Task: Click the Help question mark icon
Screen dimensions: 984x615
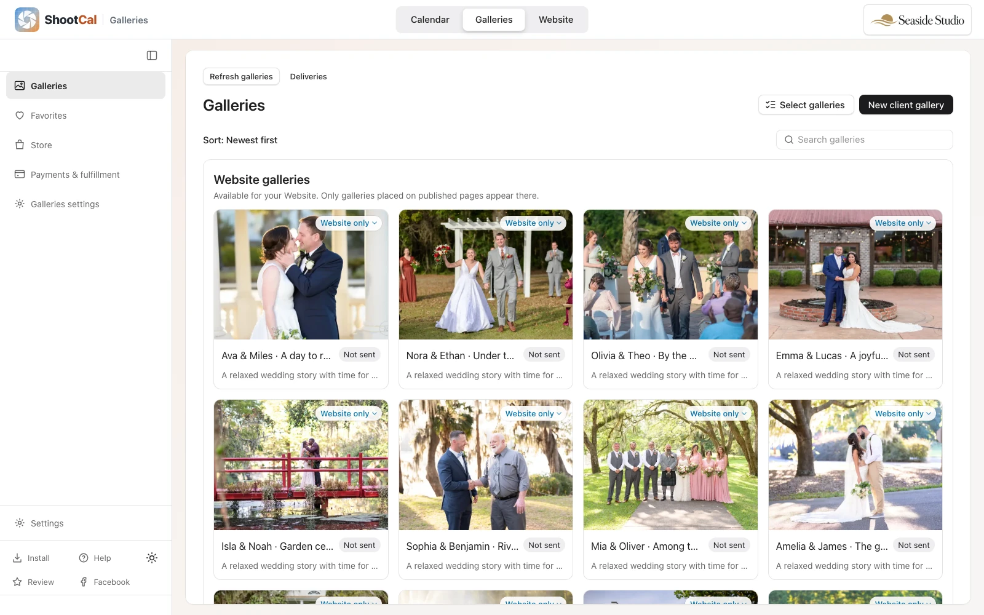Action: click(x=84, y=558)
